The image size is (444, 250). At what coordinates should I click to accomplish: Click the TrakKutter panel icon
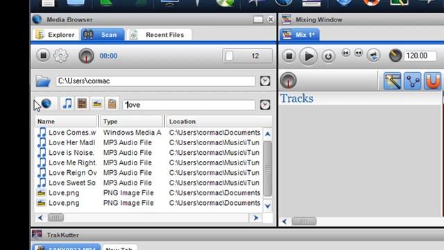click(x=37, y=235)
